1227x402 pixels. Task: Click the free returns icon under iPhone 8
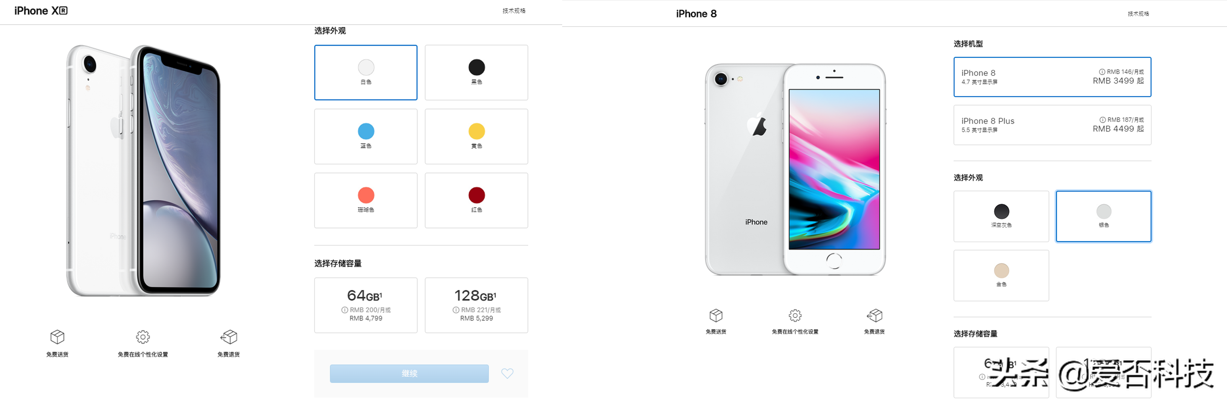(875, 315)
